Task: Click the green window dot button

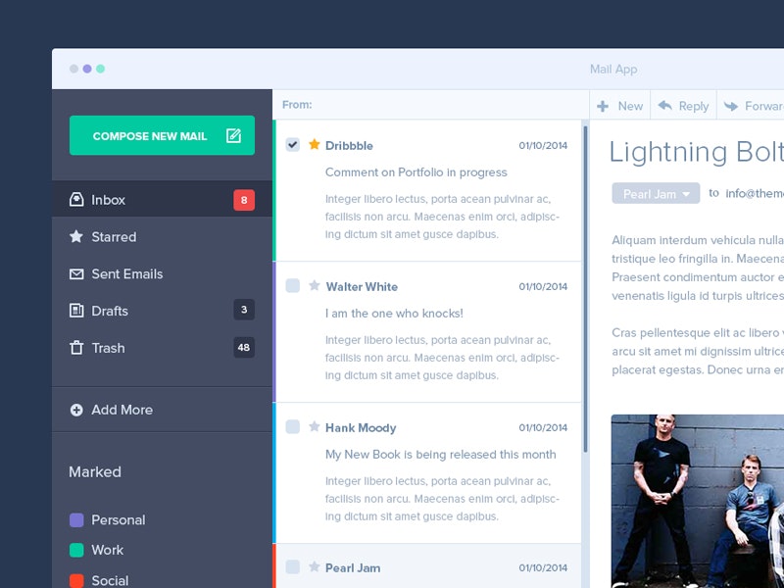Action: [101, 69]
